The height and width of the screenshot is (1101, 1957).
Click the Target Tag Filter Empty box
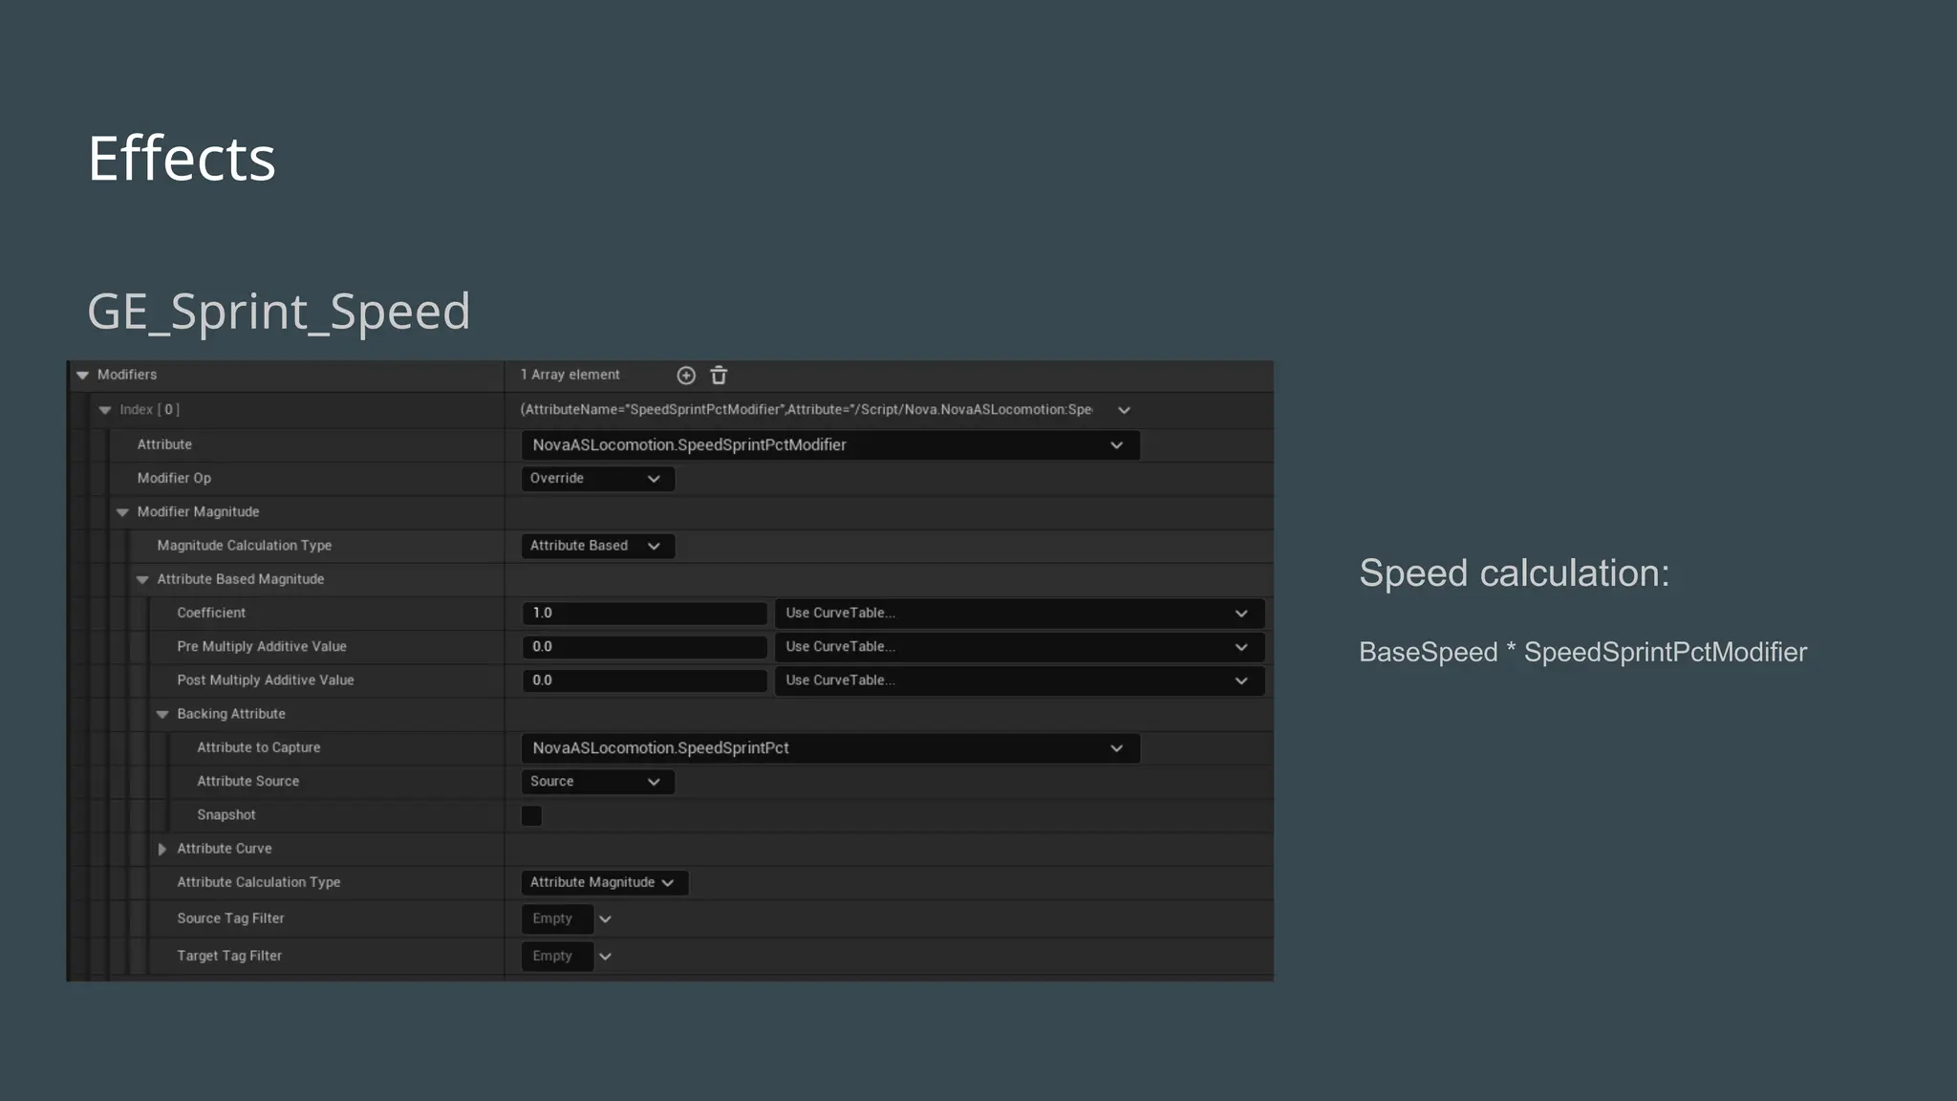coord(557,957)
